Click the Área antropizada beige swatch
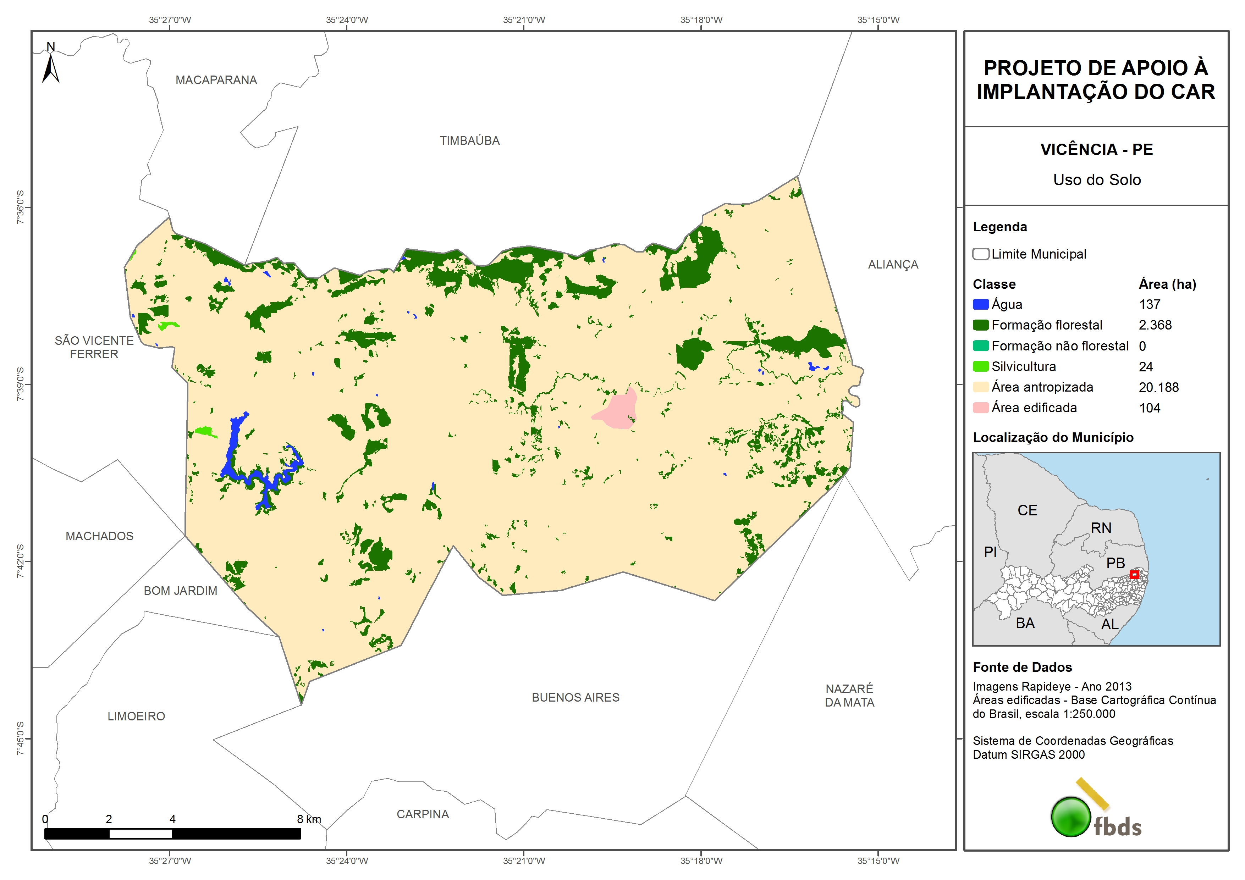This screenshot has width=1245, height=880. (x=980, y=387)
